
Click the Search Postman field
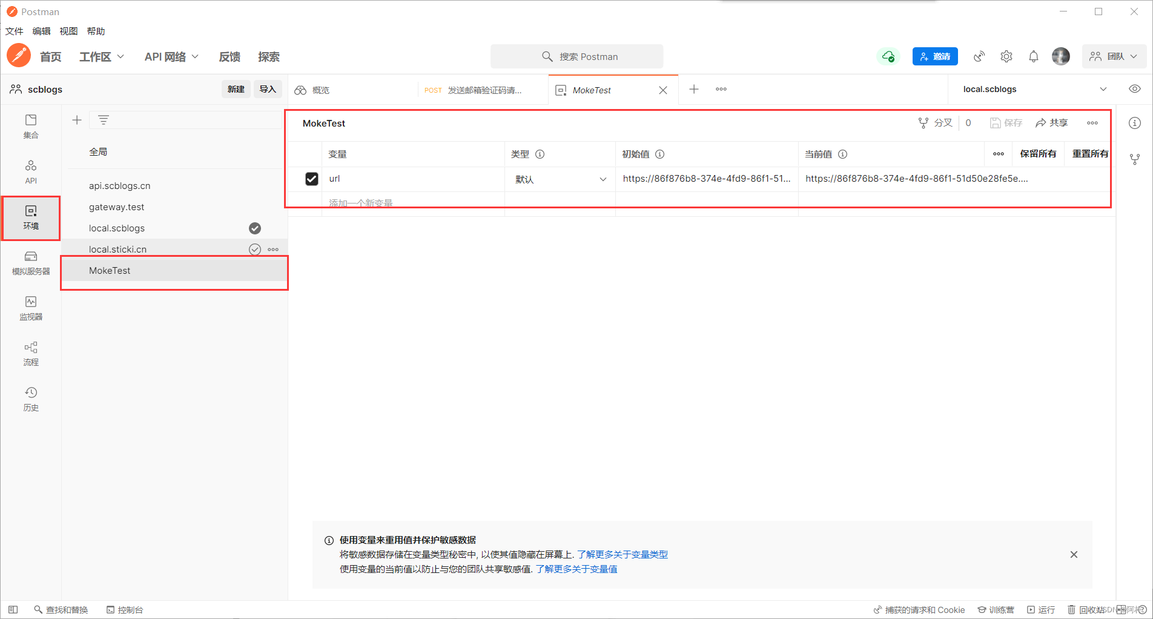point(577,56)
